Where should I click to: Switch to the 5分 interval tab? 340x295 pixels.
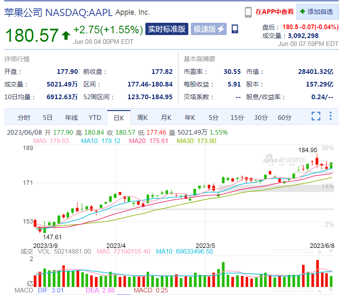click(214, 117)
